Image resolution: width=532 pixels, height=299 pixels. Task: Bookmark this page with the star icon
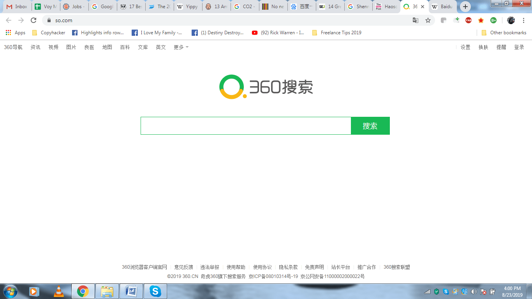point(428,20)
